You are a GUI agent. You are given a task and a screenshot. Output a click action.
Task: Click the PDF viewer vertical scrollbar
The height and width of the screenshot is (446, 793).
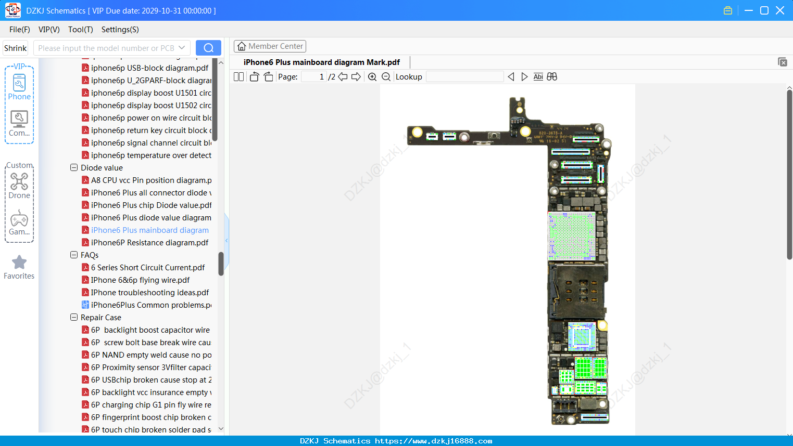789,174
